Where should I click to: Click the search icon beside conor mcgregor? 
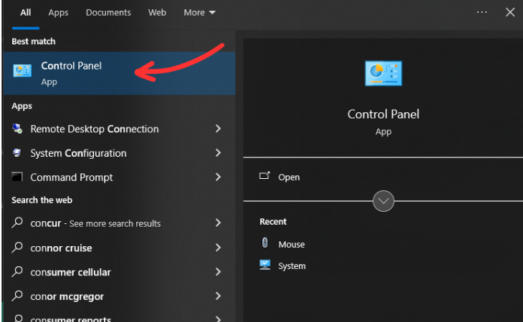pyautogui.click(x=17, y=296)
